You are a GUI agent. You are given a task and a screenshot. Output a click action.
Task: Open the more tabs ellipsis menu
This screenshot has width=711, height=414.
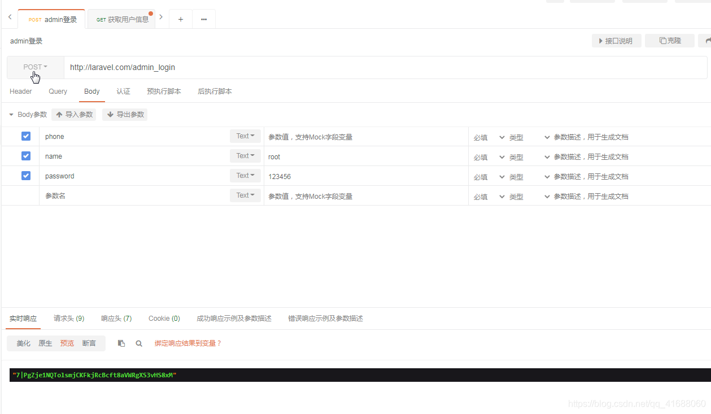click(204, 19)
